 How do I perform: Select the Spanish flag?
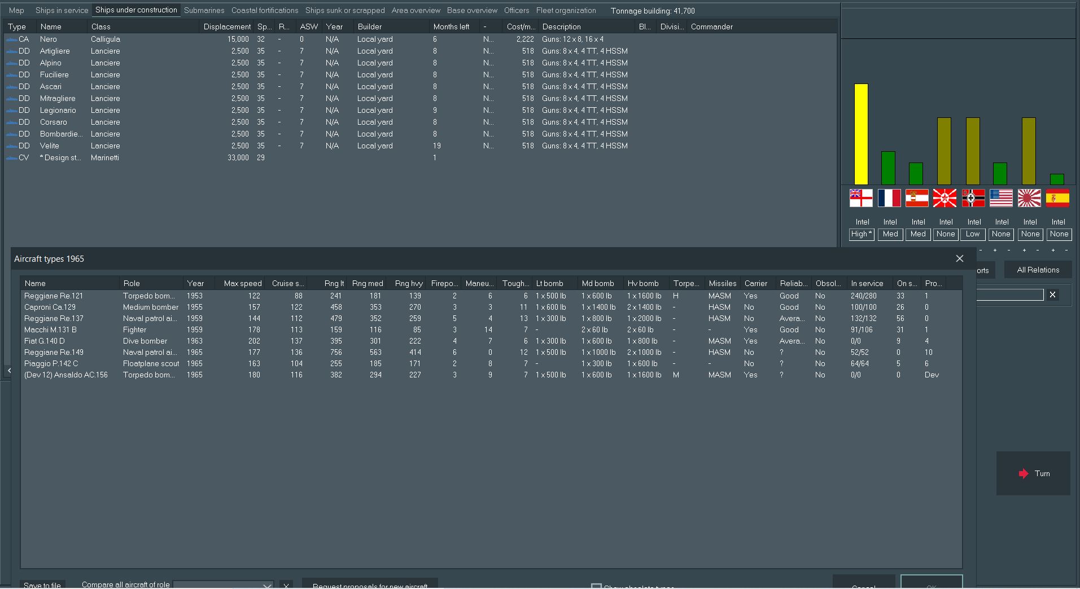[1057, 198]
